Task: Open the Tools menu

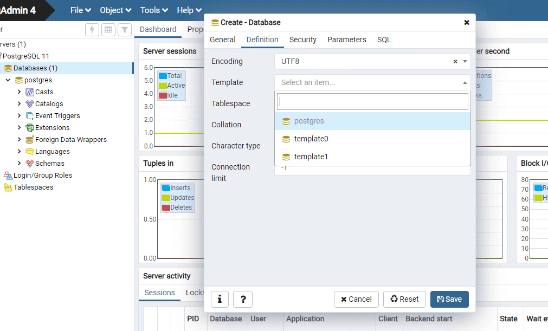Action: (154, 10)
